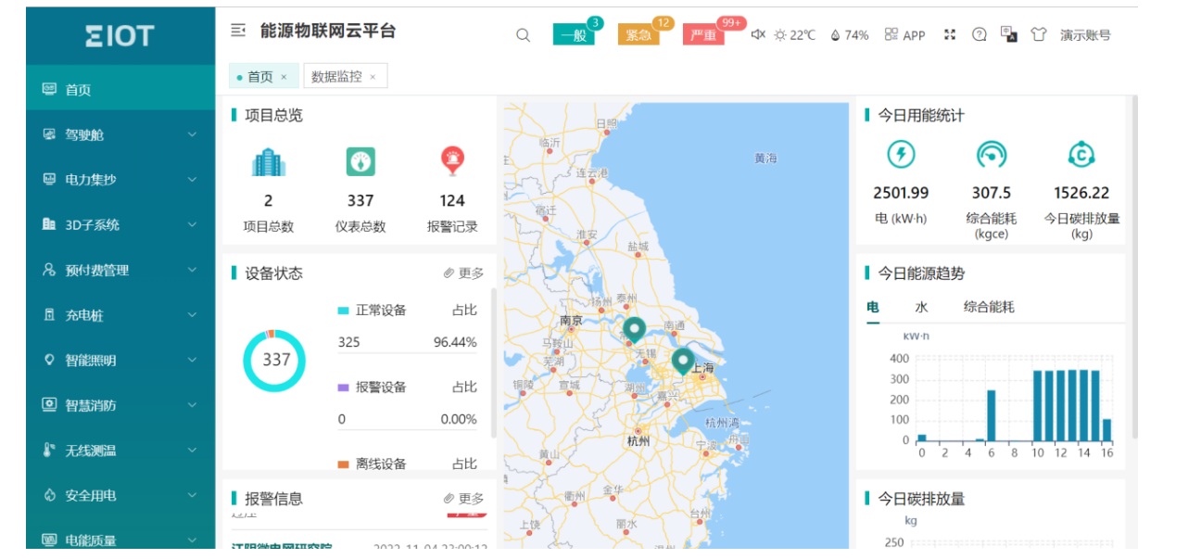Click the carbon emission icon above 1526.22
Screen dimensions: 1201x559
1081,154
